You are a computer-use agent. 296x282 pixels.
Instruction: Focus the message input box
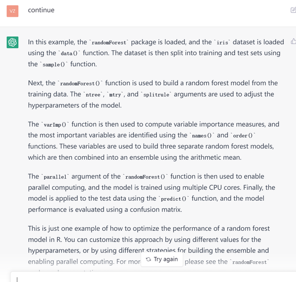point(148,278)
